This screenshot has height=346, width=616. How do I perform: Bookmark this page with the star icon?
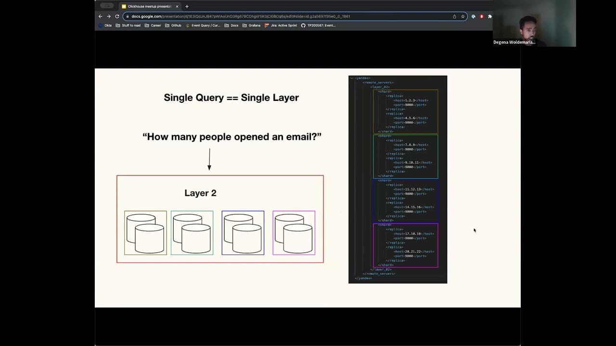coord(463,16)
